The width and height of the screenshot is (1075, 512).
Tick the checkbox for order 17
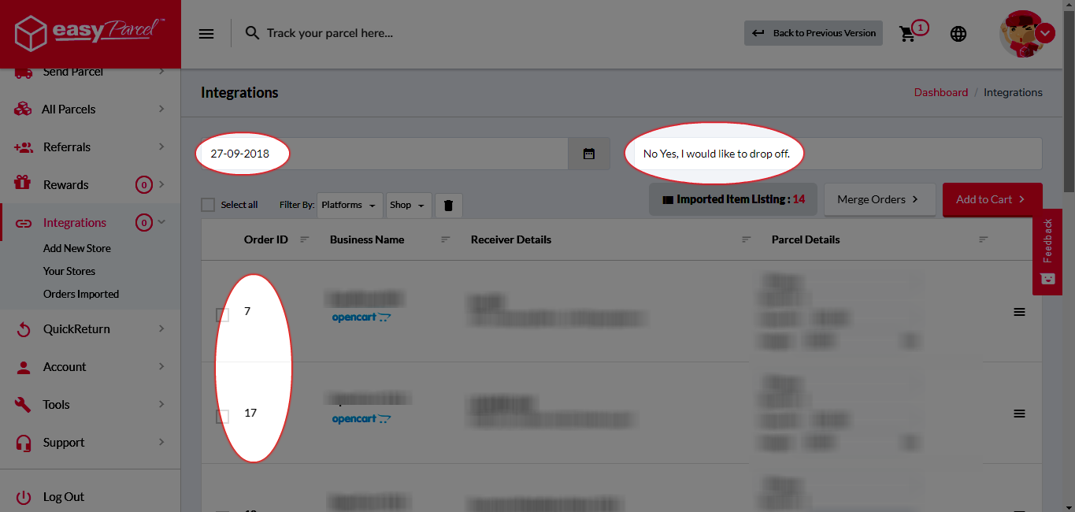223,417
